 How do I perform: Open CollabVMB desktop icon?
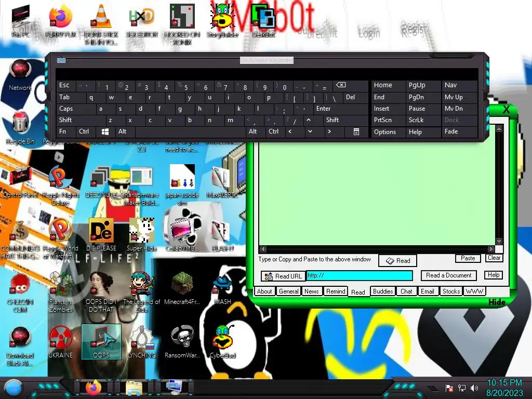click(182, 235)
